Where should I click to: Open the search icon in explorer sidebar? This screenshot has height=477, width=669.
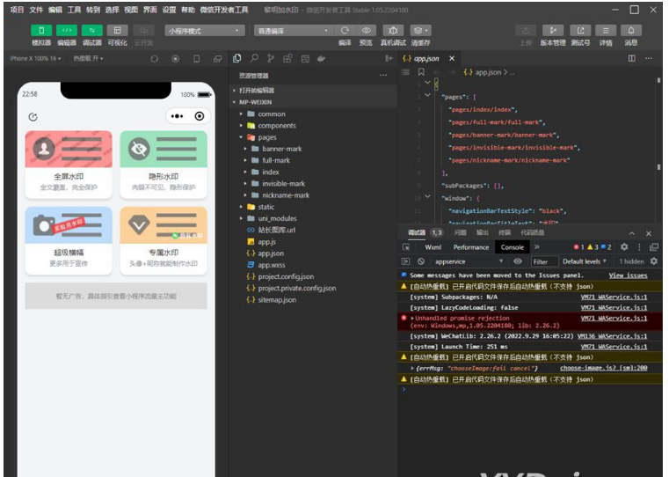[x=254, y=58]
